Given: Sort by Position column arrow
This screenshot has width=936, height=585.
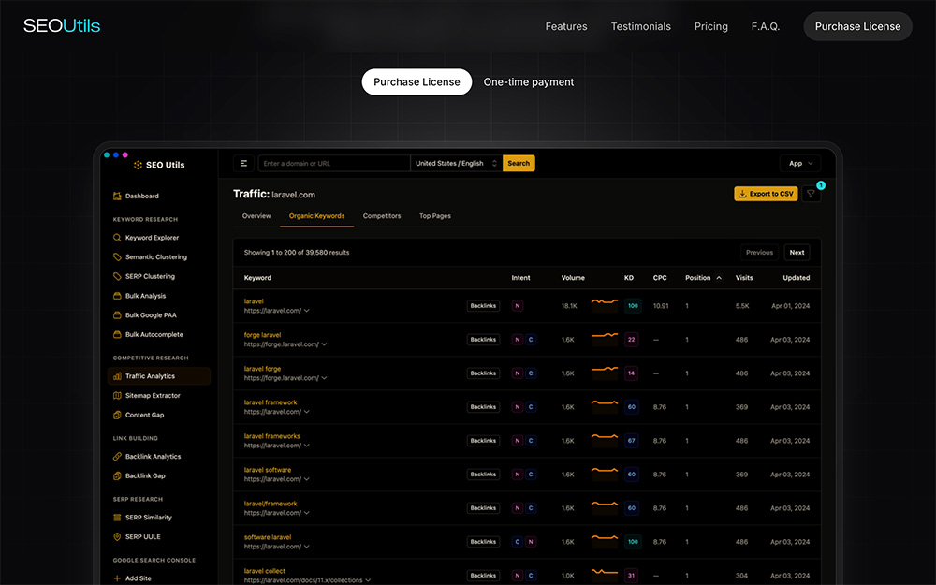Looking at the screenshot, I should tap(719, 278).
